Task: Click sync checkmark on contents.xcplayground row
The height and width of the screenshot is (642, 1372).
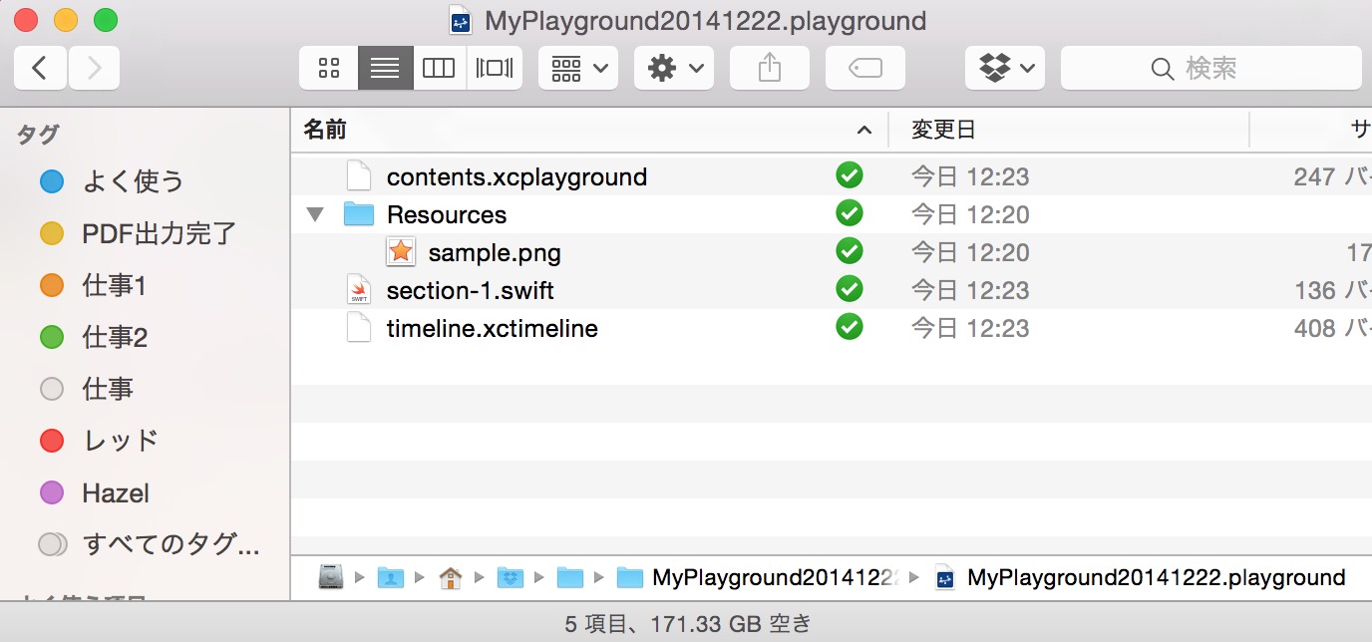Action: 850,175
